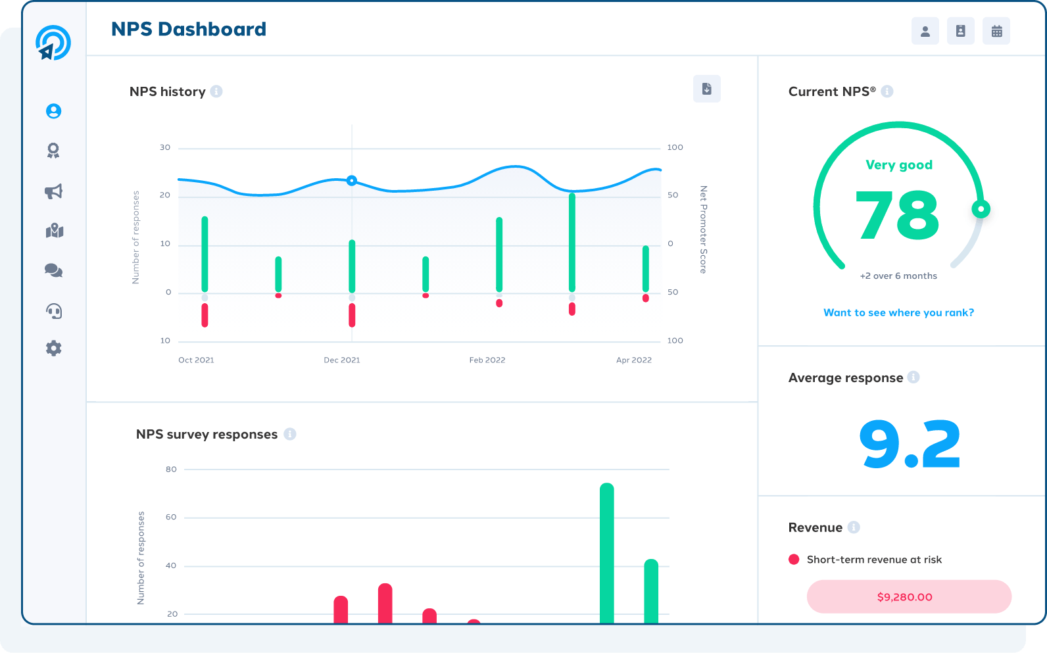Image resolution: width=1047 pixels, height=653 pixels.
Task: Open the chat conversations sidebar icon
Action: (x=54, y=270)
